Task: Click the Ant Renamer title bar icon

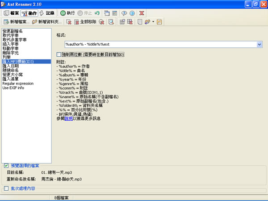Action: pyautogui.click(x=3, y=4)
